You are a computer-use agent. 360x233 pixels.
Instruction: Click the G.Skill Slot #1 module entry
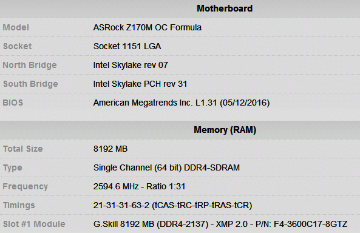[x=220, y=224]
